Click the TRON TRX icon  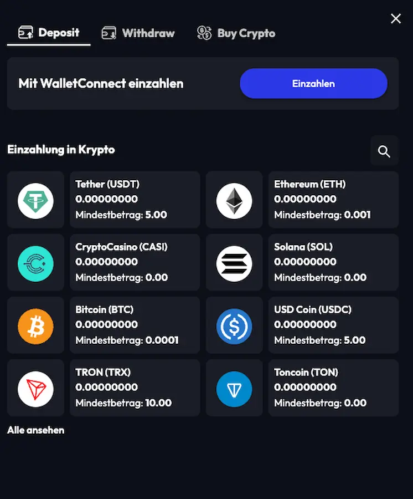point(35,388)
